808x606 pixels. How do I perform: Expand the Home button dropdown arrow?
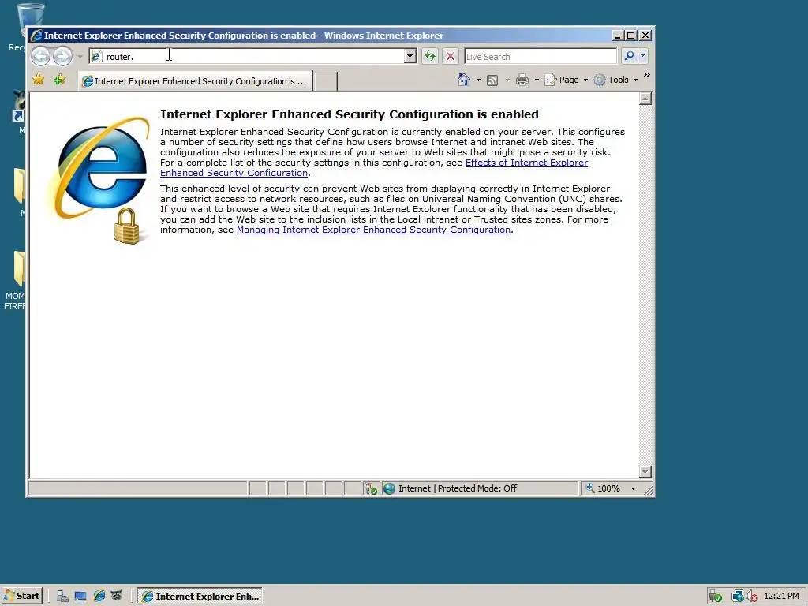[x=478, y=80]
